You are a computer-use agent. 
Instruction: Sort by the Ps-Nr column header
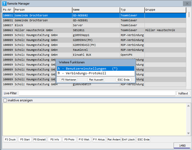(x=8, y=10)
